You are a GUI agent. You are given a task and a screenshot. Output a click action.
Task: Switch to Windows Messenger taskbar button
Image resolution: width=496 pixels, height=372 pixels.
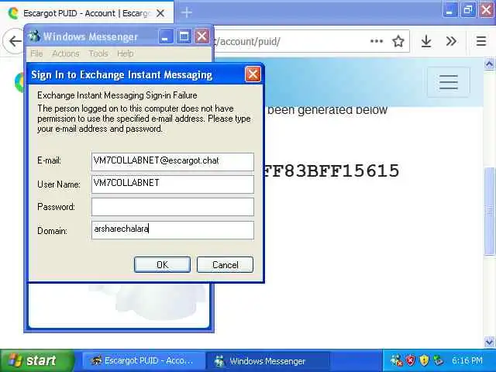(x=267, y=360)
